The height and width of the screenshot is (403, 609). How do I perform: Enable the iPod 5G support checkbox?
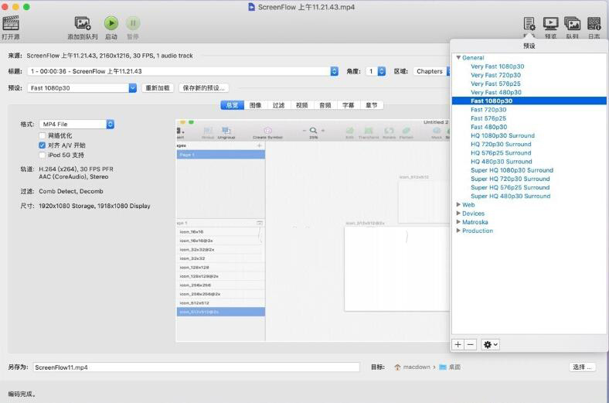(x=43, y=155)
